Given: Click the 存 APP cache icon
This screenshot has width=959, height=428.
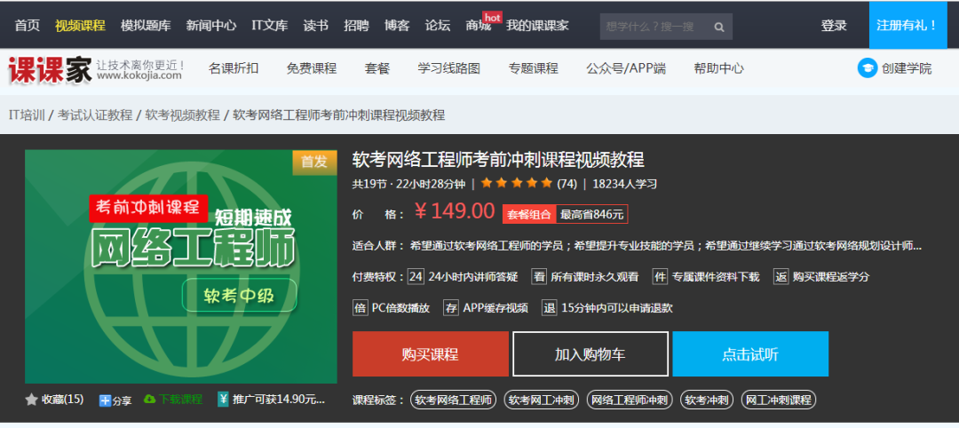Looking at the screenshot, I should (451, 307).
